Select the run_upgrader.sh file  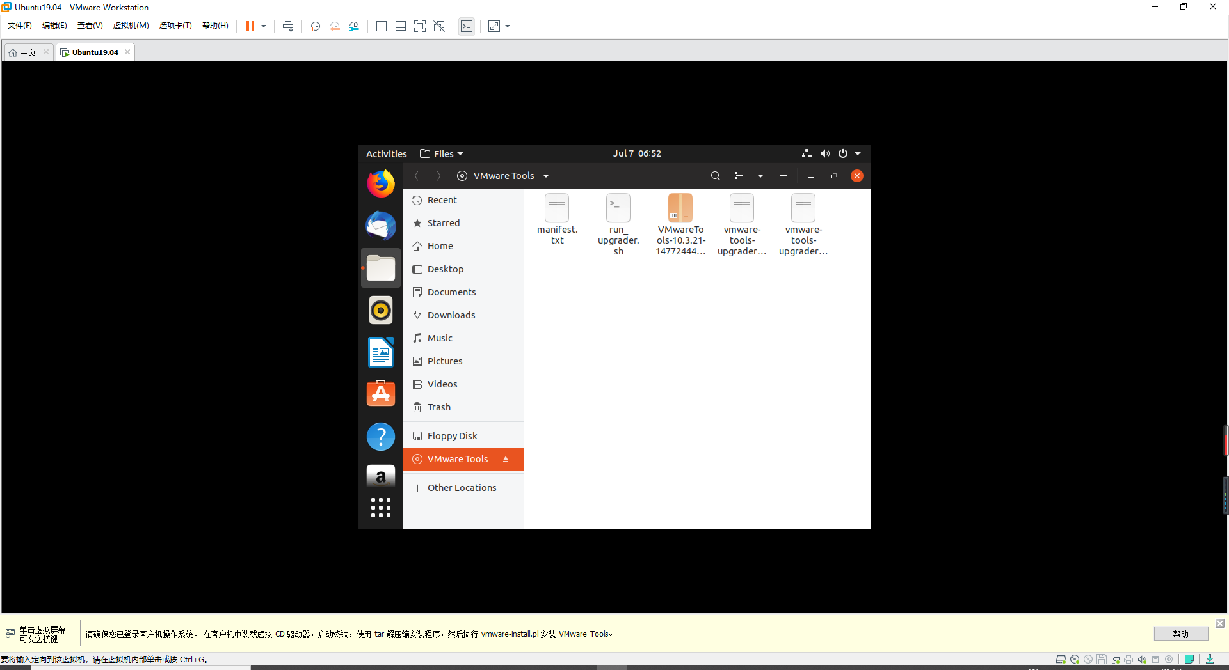point(618,224)
